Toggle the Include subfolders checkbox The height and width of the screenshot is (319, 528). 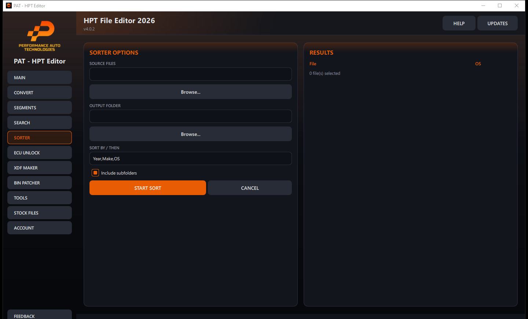click(x=95, y=173)
